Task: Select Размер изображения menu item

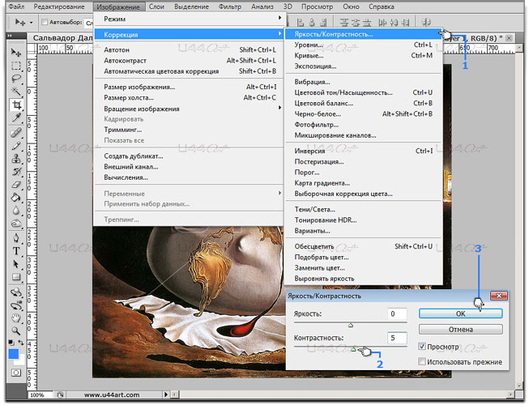Action: (189, 87)
